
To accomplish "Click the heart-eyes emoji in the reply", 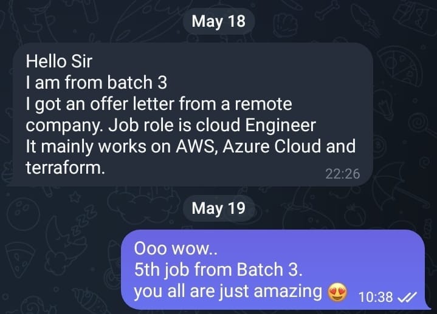I will coord(337,292).
